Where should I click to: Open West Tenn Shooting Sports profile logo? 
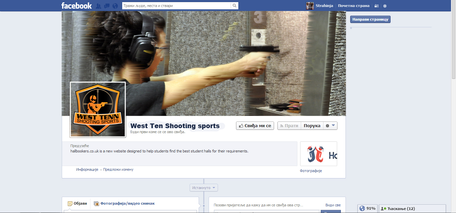click(x=98, y=110)
